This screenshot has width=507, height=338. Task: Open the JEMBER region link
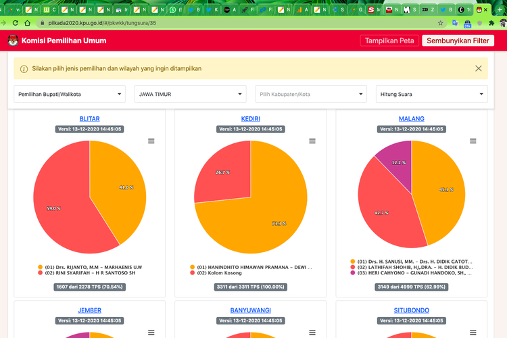(90, 310)
